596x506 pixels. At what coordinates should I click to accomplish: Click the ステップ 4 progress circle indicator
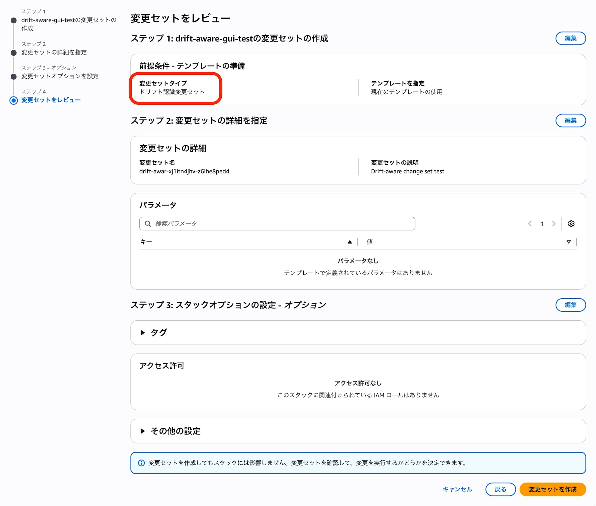13,100
